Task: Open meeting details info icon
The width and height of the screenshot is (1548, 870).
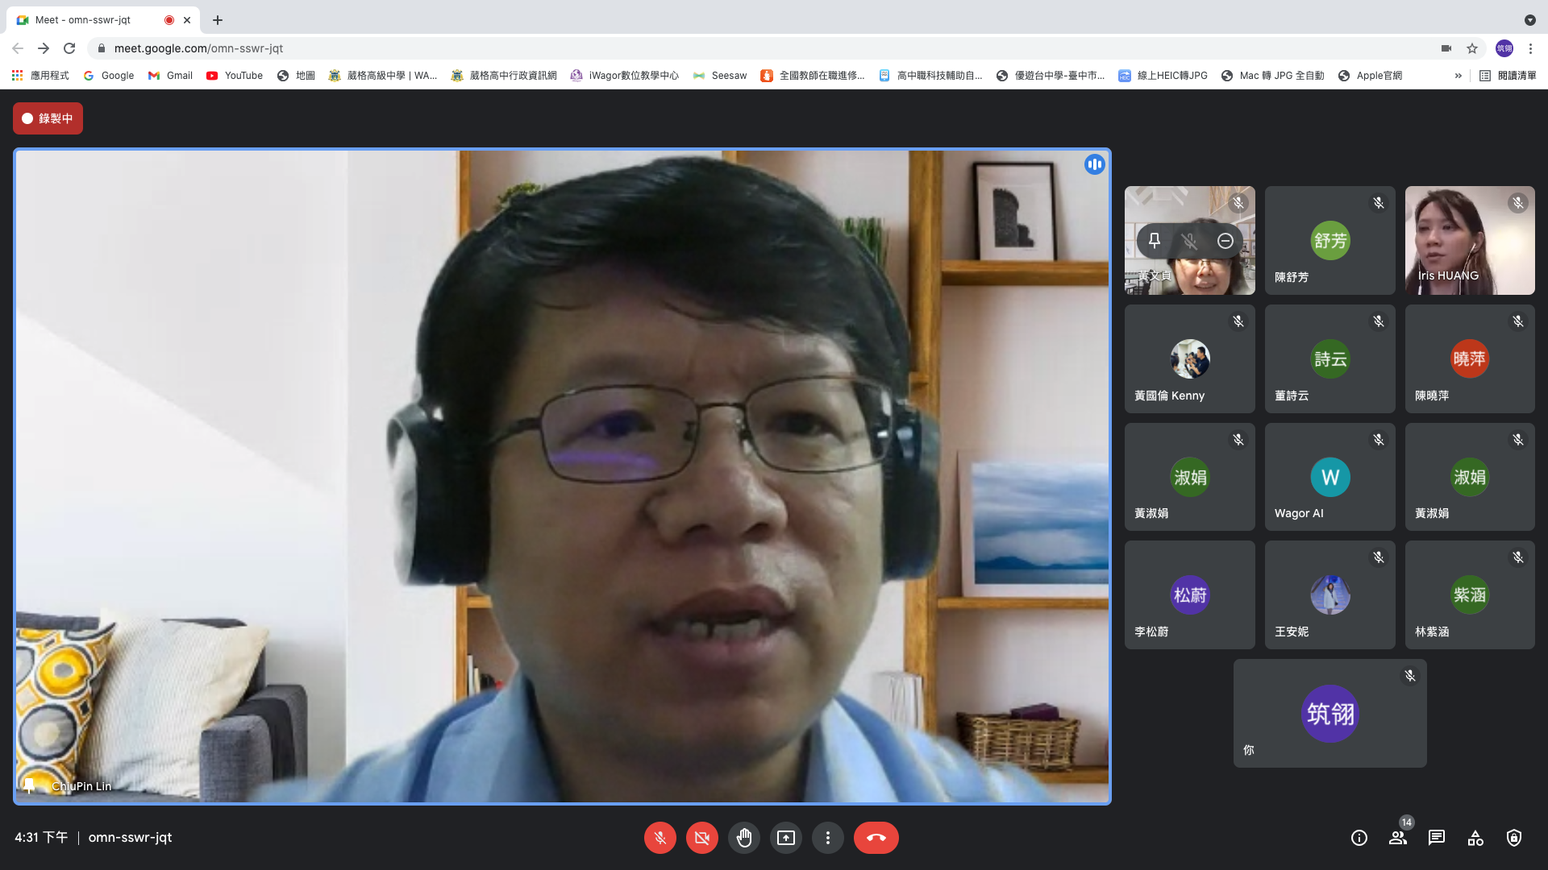Action: (1359, 838)
